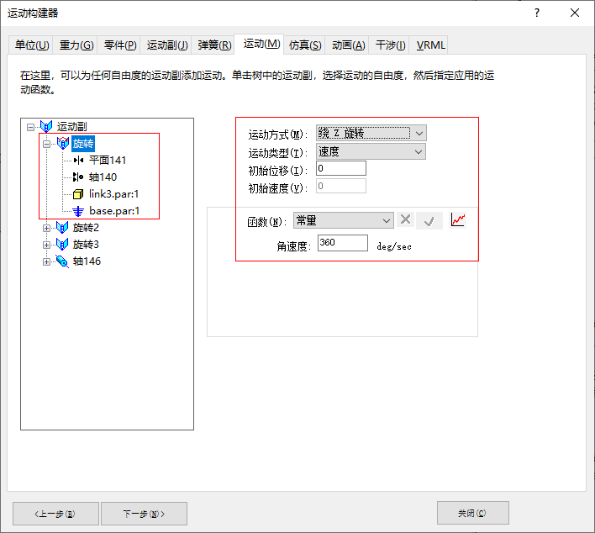Switch to the 重力(G) tab
This screenshot has height=533, width=595.
[76, 45]
